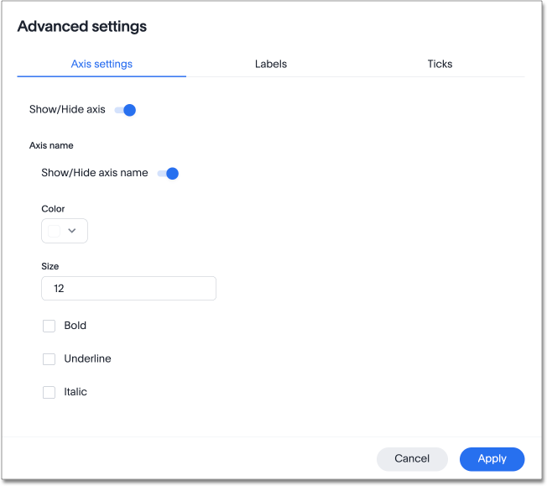Switch to the Axis settings tab
Screen dimensions: 547x486
[102, 64]
